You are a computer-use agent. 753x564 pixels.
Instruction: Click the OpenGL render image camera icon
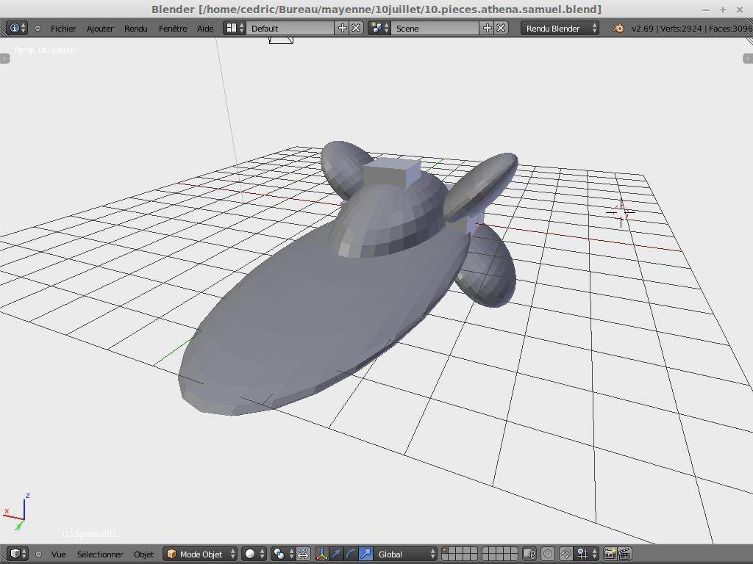coord(610,554)
